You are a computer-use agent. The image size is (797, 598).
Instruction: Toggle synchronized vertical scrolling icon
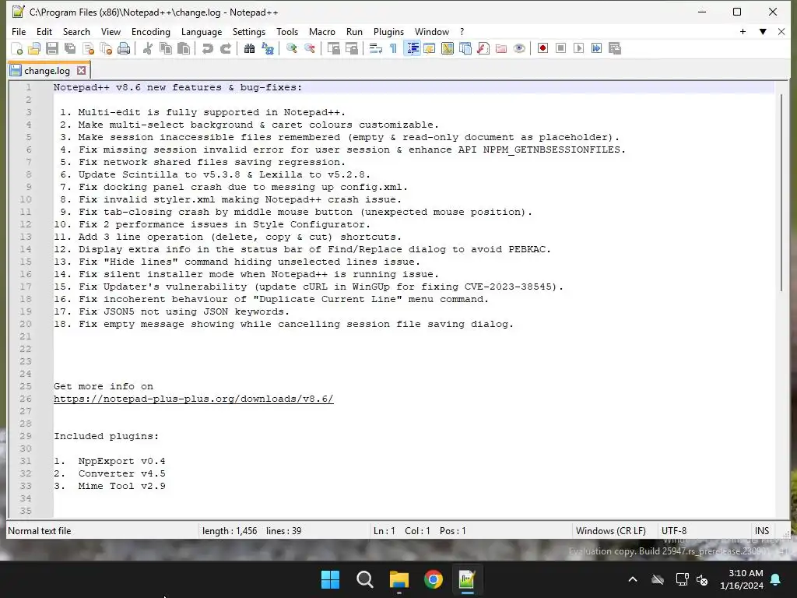point(333,49)
